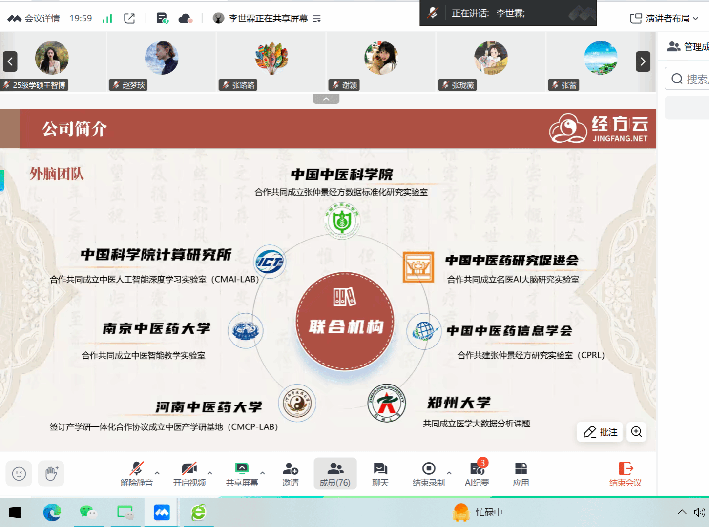Open AI纪要 meeting notes
The image size is (709, 527).
click(477, 474)
